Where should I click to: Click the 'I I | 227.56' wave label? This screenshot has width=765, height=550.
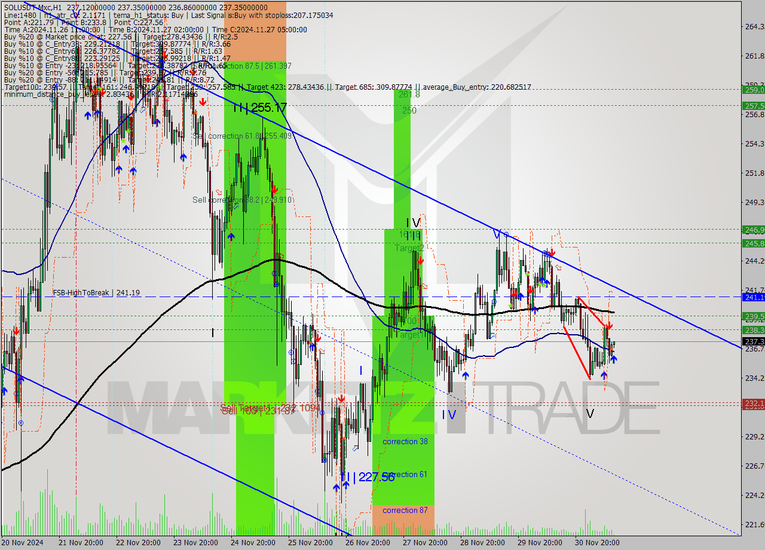coord(368,477)
